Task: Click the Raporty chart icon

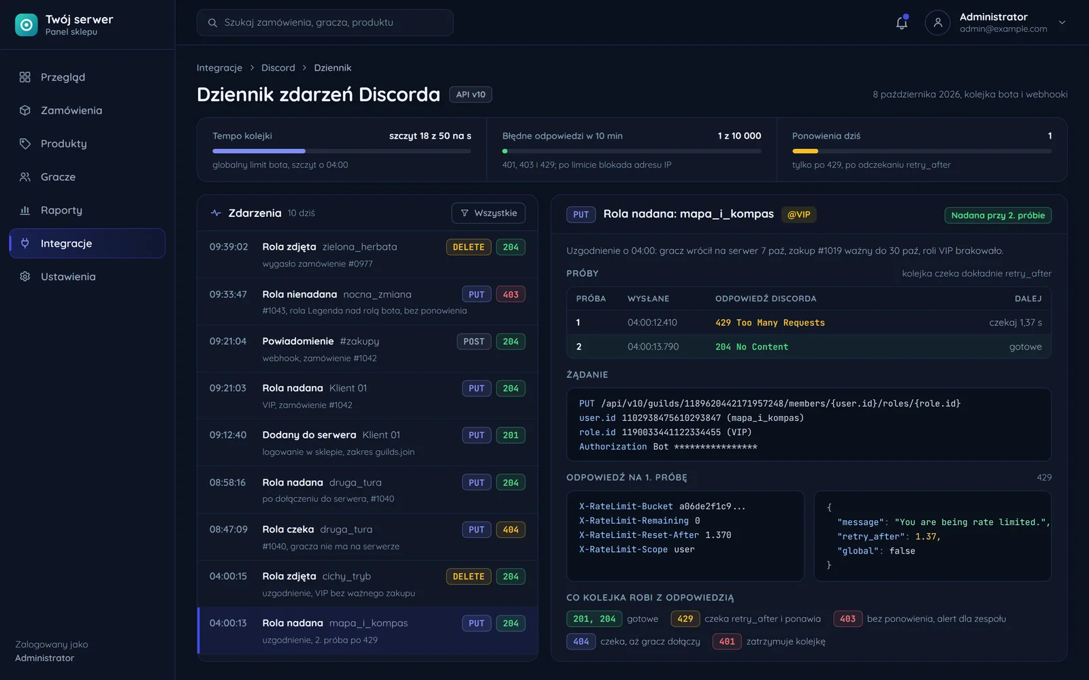Action: [x=25, y=210]
